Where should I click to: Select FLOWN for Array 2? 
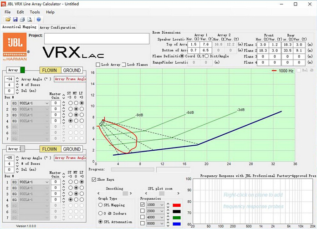50,149
